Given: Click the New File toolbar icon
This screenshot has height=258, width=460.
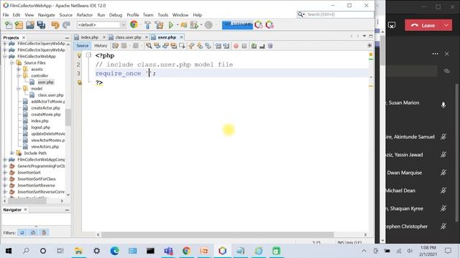Looking at the screenshot, I should [9, 25].
